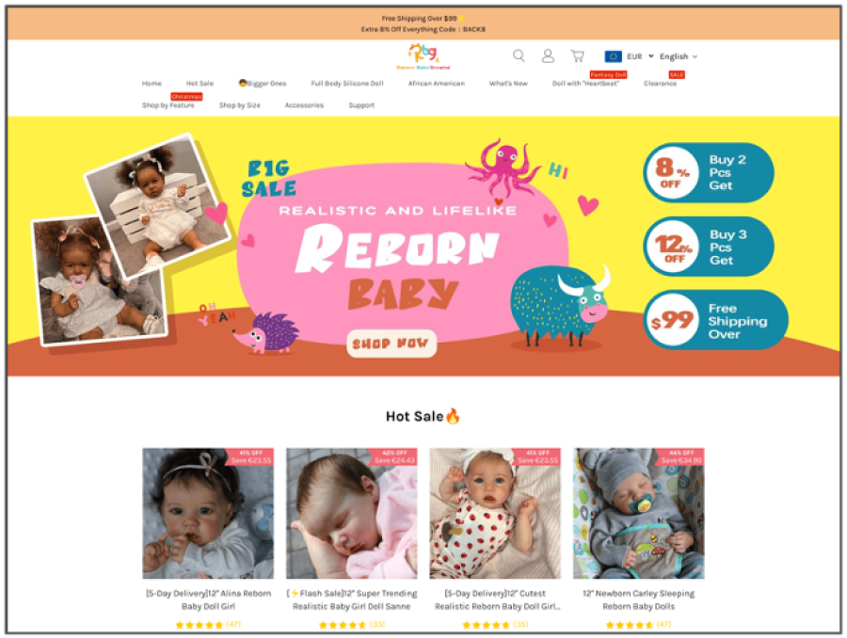847x638 pixels.
Task: Click the search magnifier icon
Action: [519, 56]
